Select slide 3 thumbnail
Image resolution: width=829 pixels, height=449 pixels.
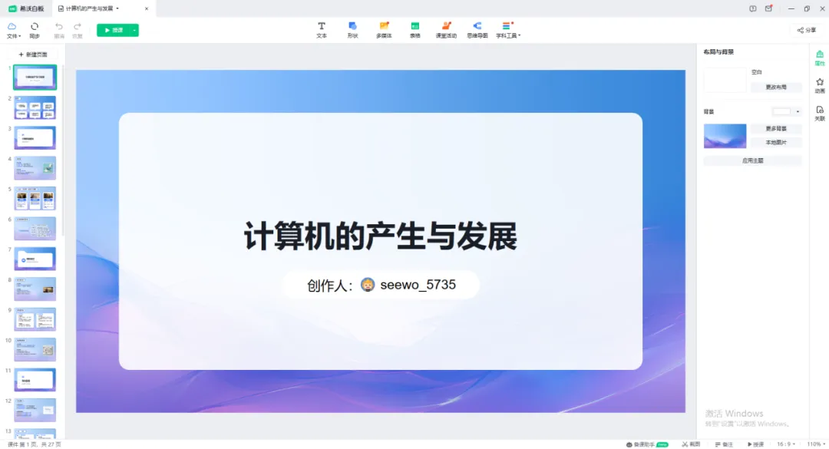tap(35, 137)
